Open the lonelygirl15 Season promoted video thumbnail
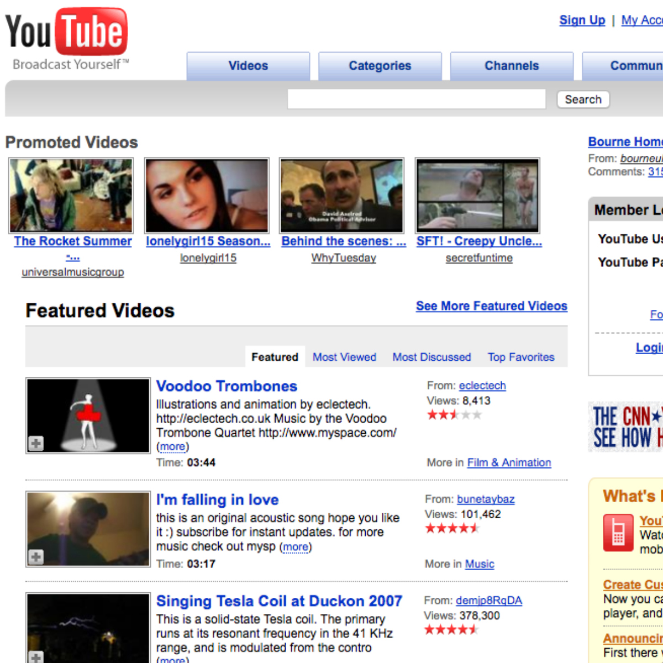 point(207,196)
